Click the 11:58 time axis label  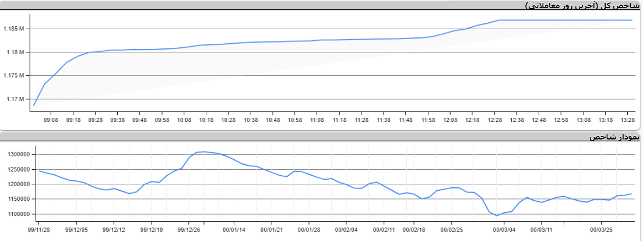428,120
